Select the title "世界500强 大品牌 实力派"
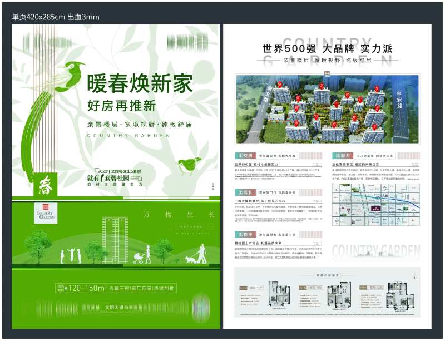 (327, 49)
